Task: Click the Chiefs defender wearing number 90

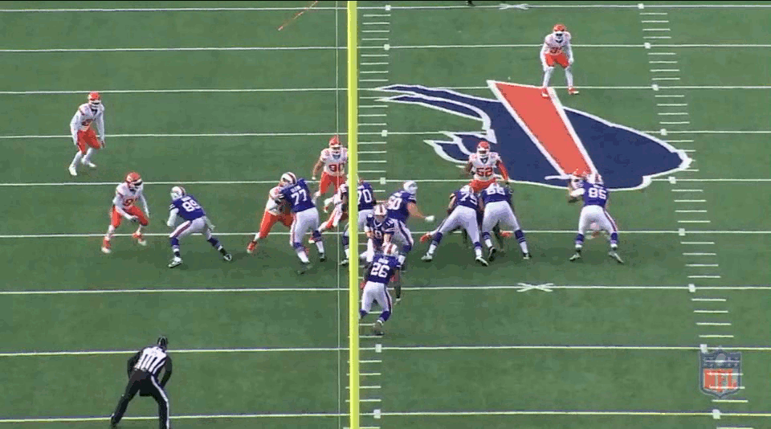Action: coord(332,165)
